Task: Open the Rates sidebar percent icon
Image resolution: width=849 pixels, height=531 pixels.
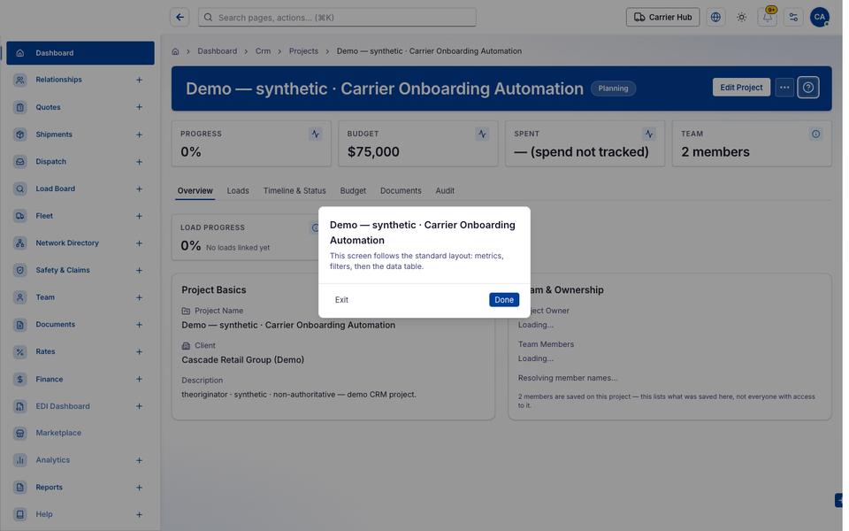Action: pos(20,351)
